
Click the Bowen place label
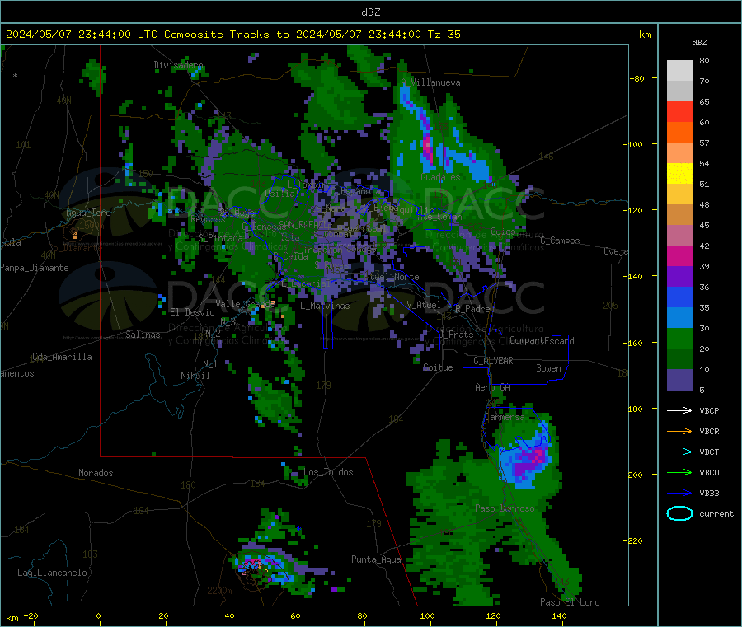click(549, 367)
